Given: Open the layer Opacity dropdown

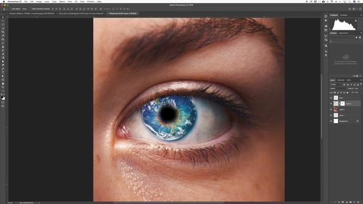Looking at the screenshot, I should pos(357,88).
